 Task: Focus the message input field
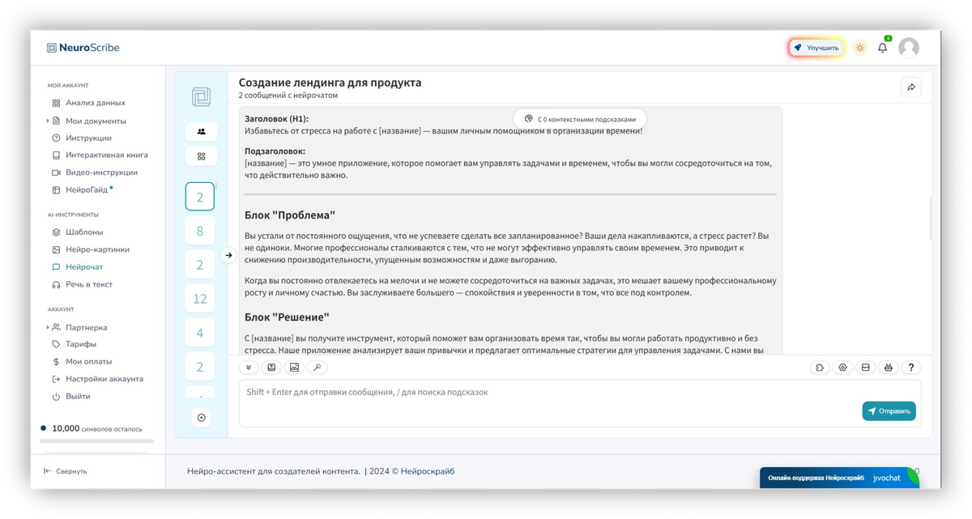point(580,403)
